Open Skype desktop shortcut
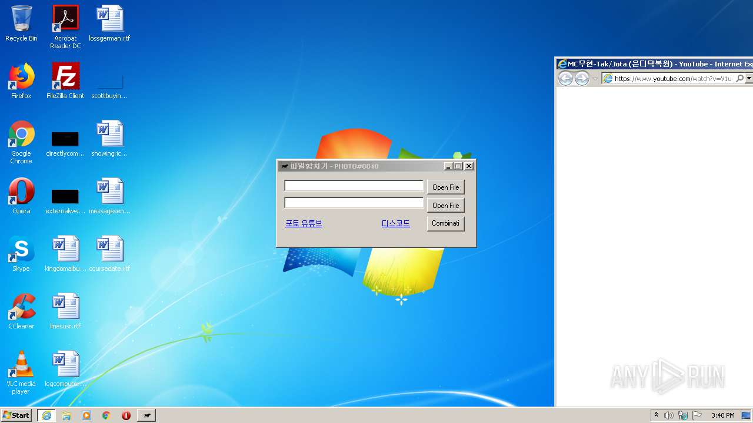Screen dimensions: 753x423 point(21,254)
